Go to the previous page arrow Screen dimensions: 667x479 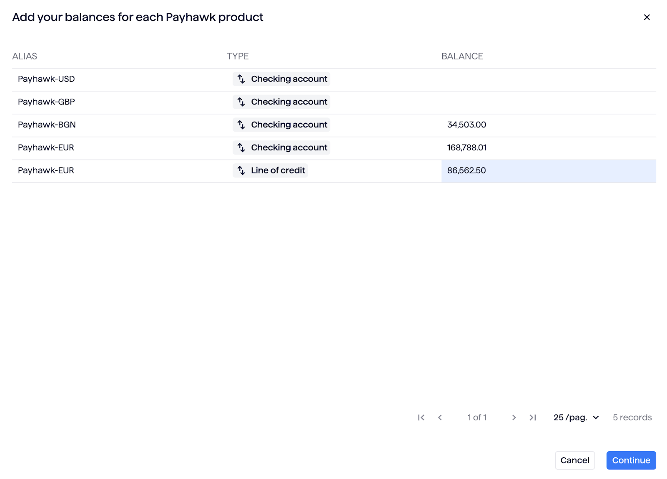(x=440, y=417)
